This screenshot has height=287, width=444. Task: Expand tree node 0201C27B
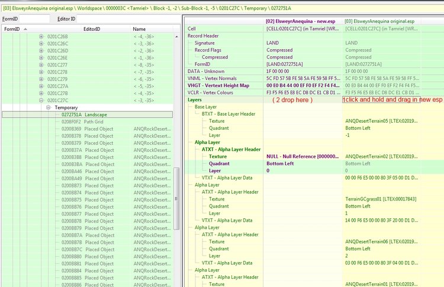click(41, 93)
